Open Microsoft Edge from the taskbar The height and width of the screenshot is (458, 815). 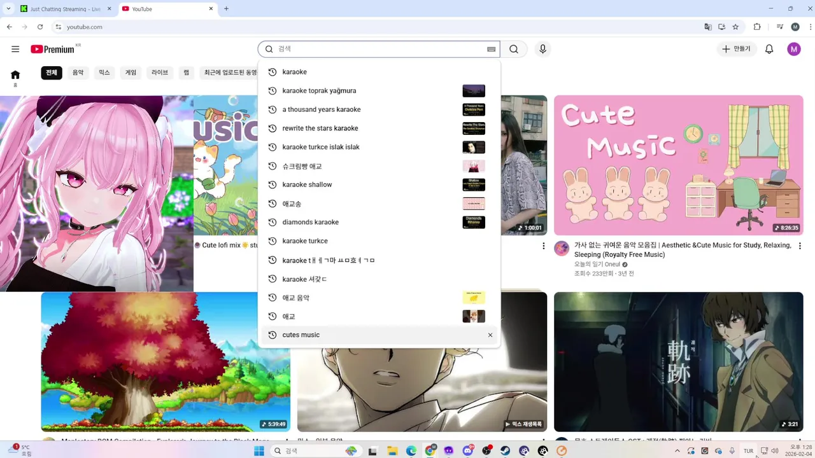coord(411,450)
